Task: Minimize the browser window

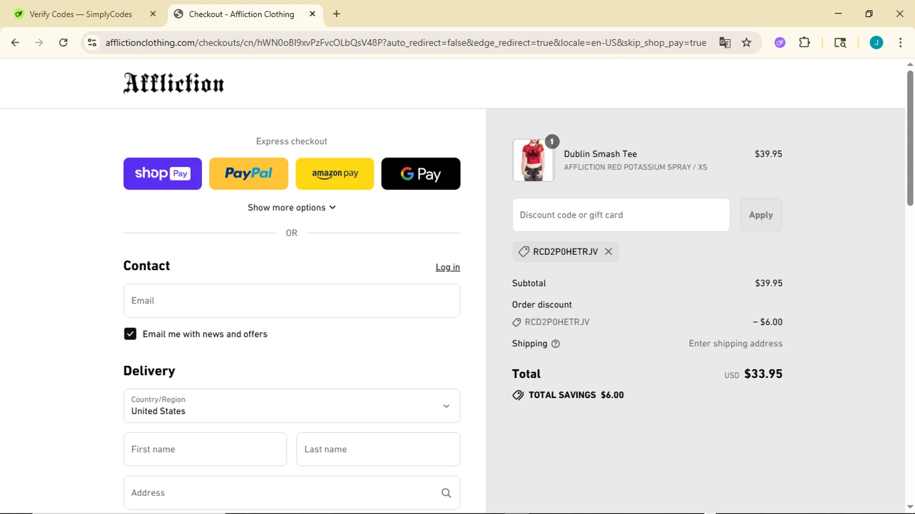Action: click(x=838, y=13)
